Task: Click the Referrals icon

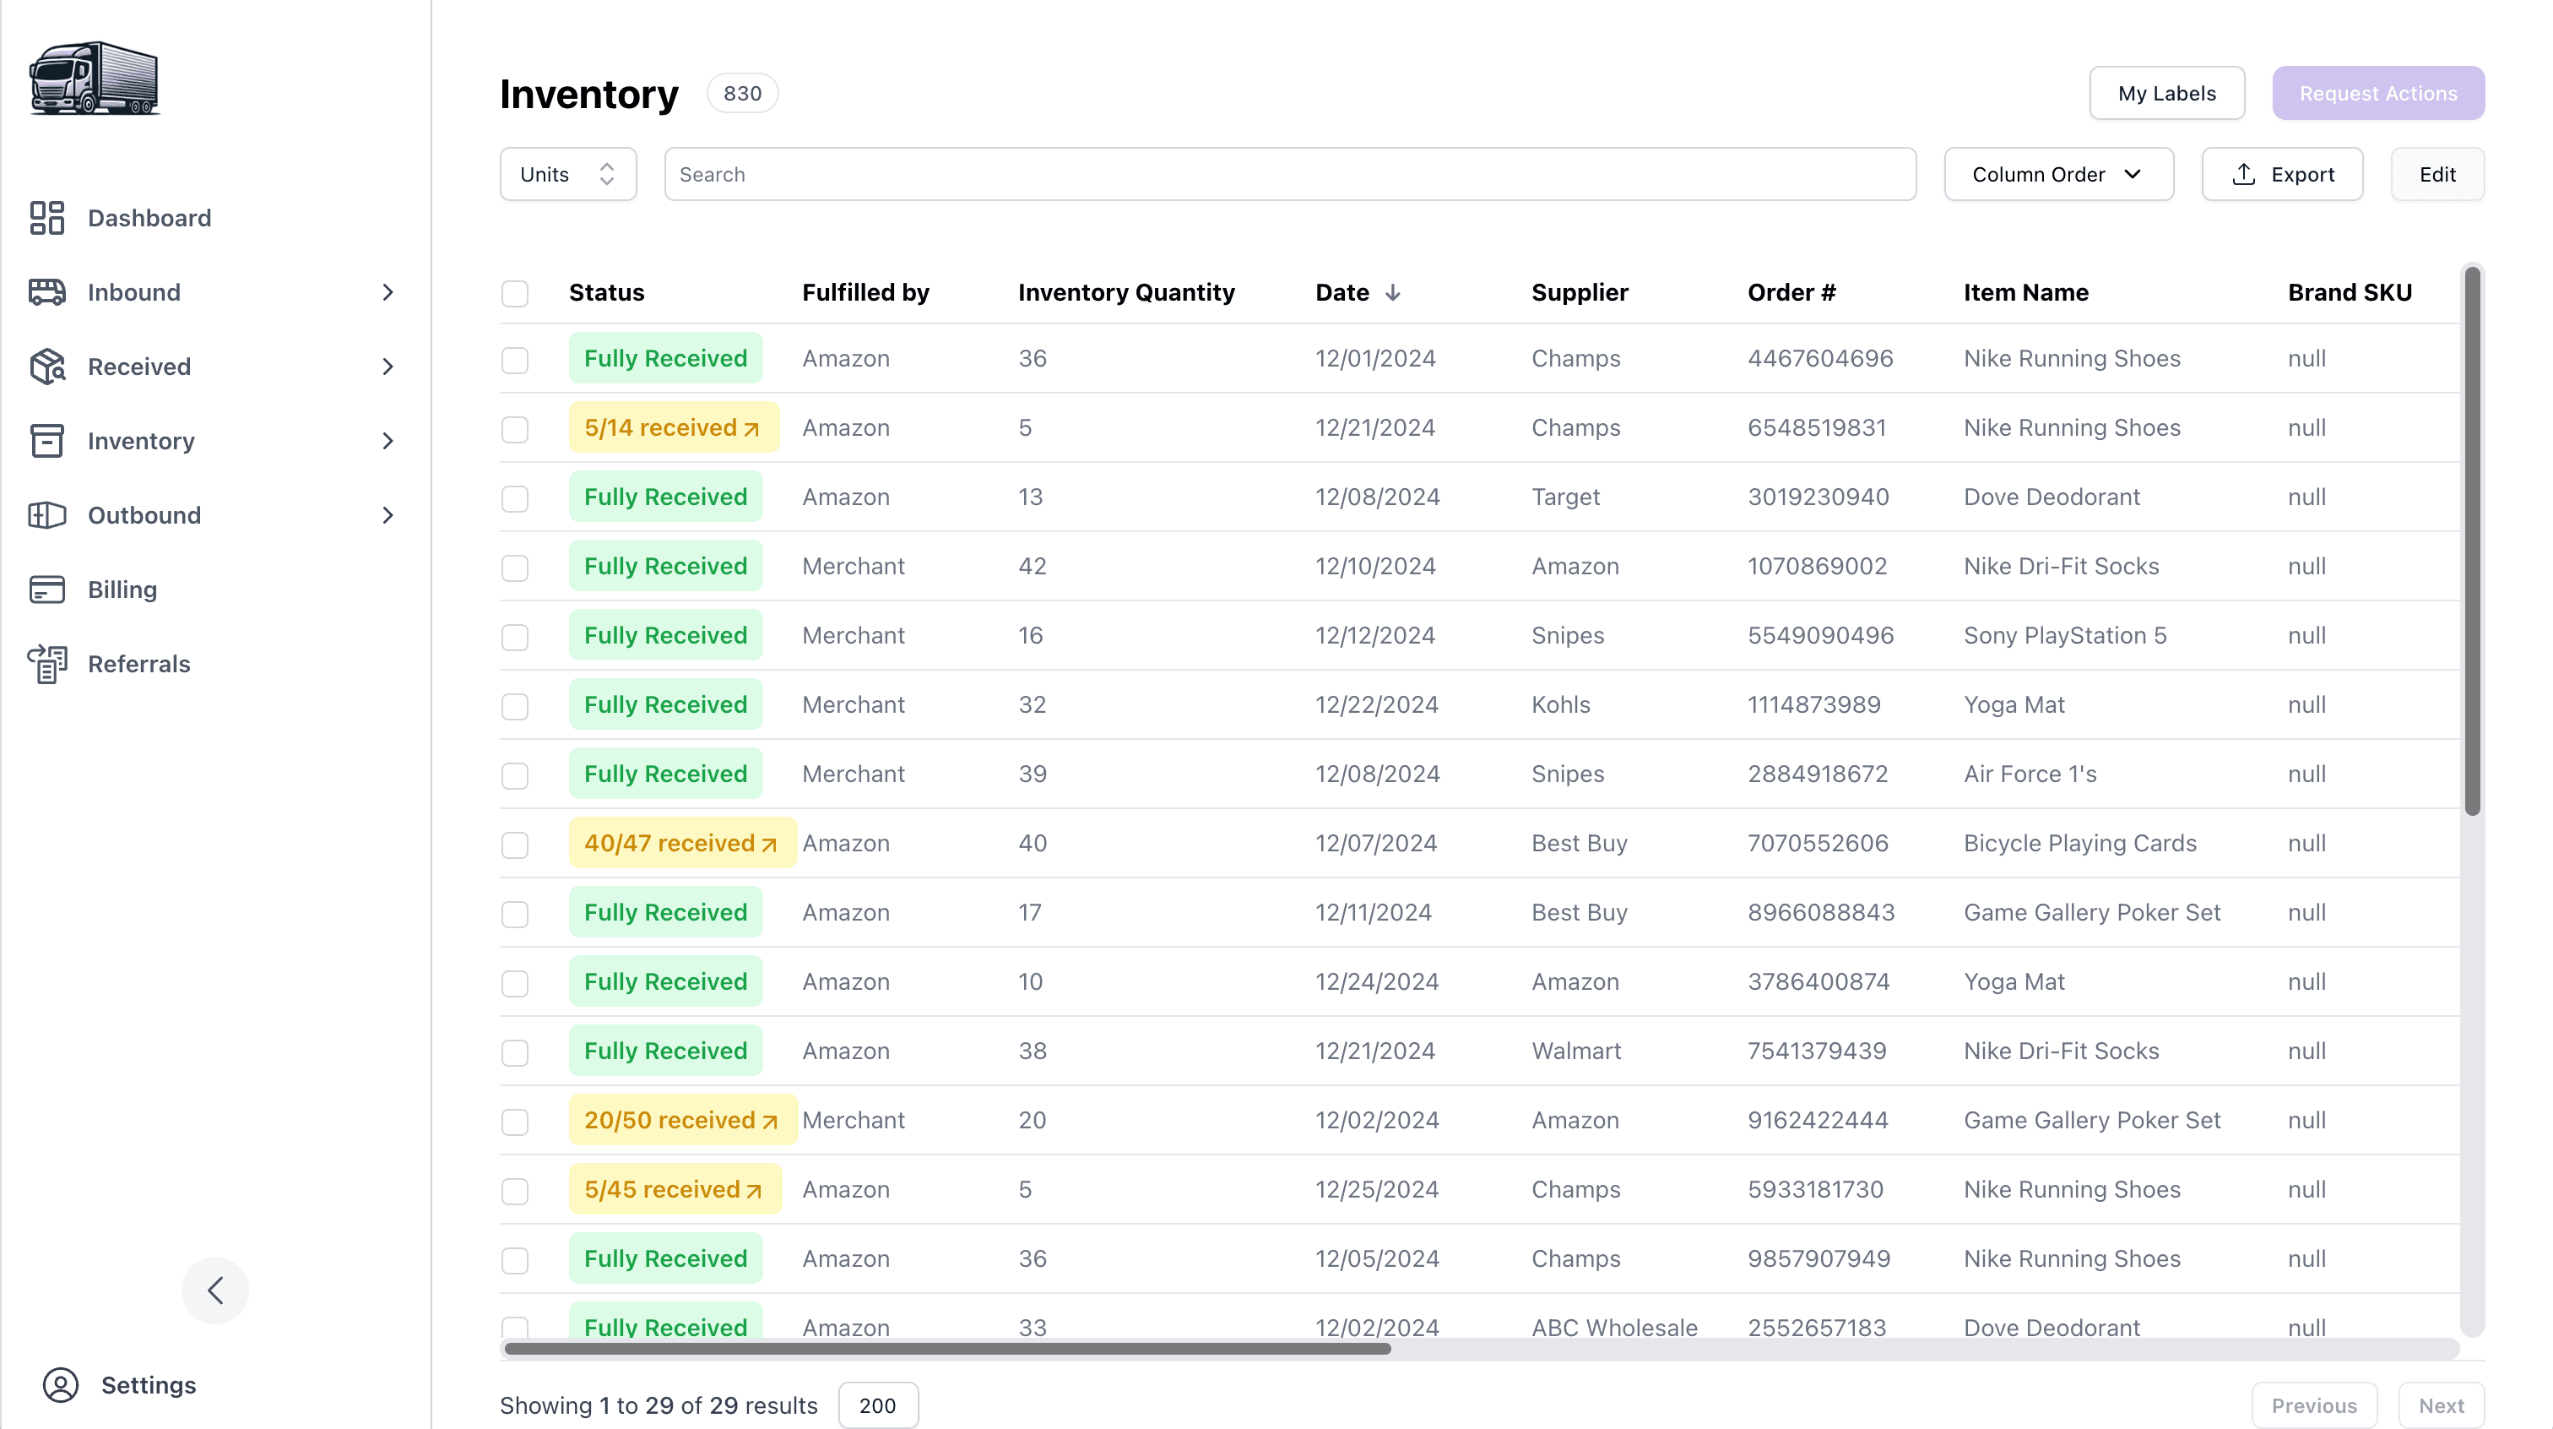Action: pos(46,665)
